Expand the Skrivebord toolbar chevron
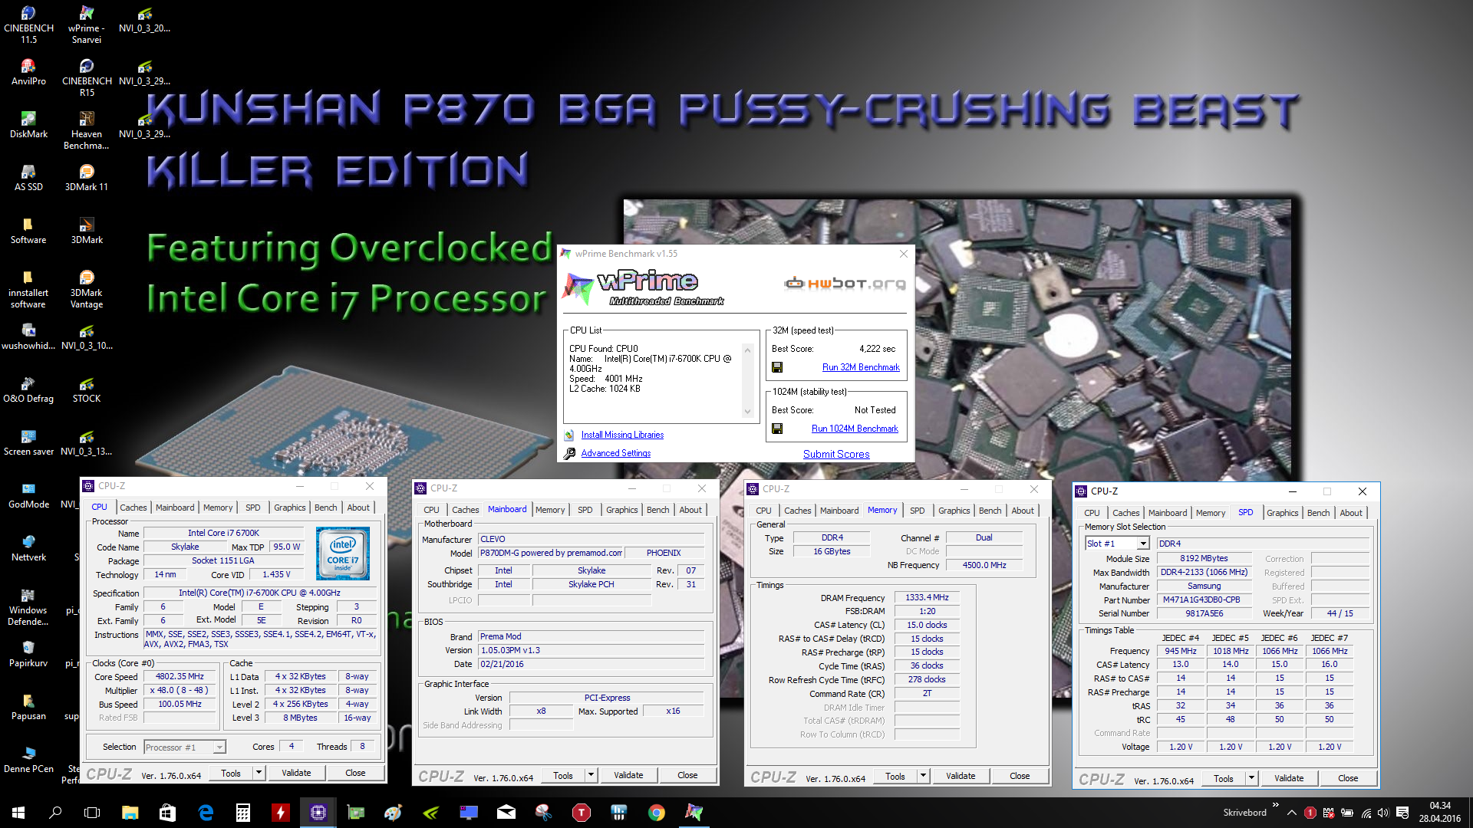The image size is (1473, 828). click(1276, 805)
